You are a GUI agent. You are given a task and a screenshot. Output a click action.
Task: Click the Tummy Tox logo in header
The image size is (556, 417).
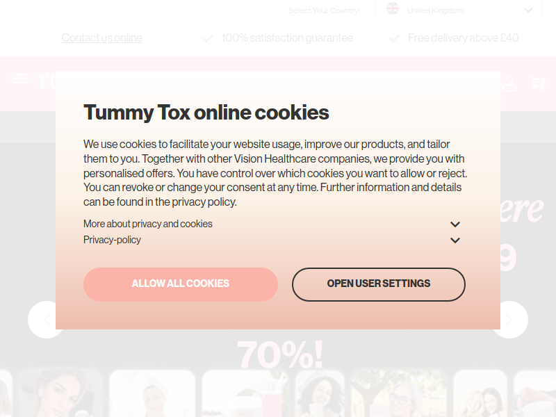(45, 82)
